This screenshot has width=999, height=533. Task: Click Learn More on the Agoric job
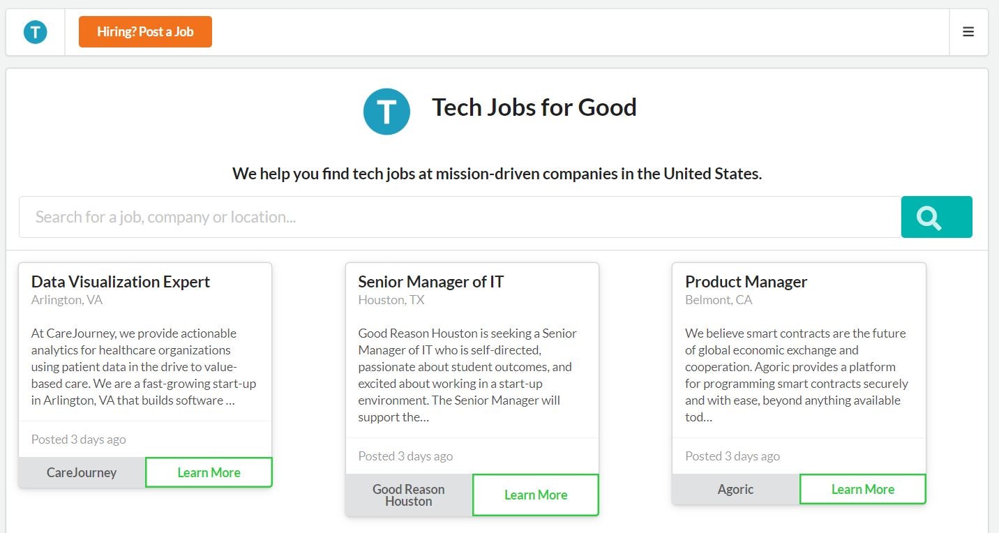point(862,489)
